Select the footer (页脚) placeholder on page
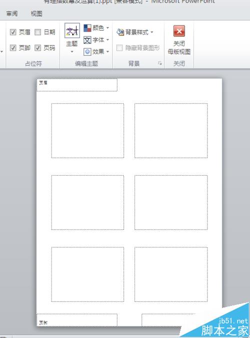The image size is (250, 338). [x=77, y=320]
